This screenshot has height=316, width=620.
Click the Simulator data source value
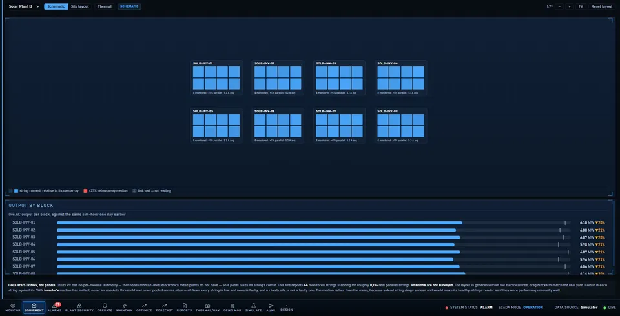[x=589, y=308]
